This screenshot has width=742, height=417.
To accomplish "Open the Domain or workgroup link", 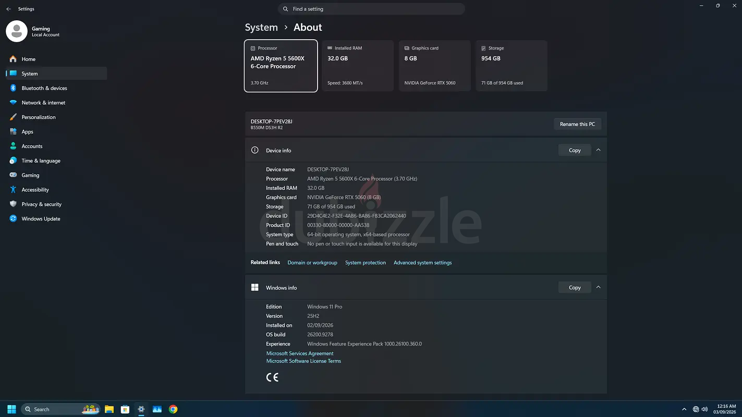I will click(x=312, y=263).
